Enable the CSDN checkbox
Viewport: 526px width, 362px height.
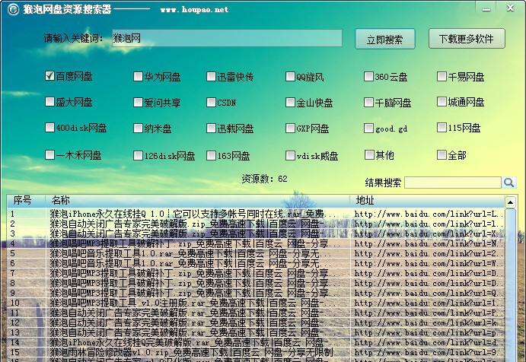[x=211, y=102]
